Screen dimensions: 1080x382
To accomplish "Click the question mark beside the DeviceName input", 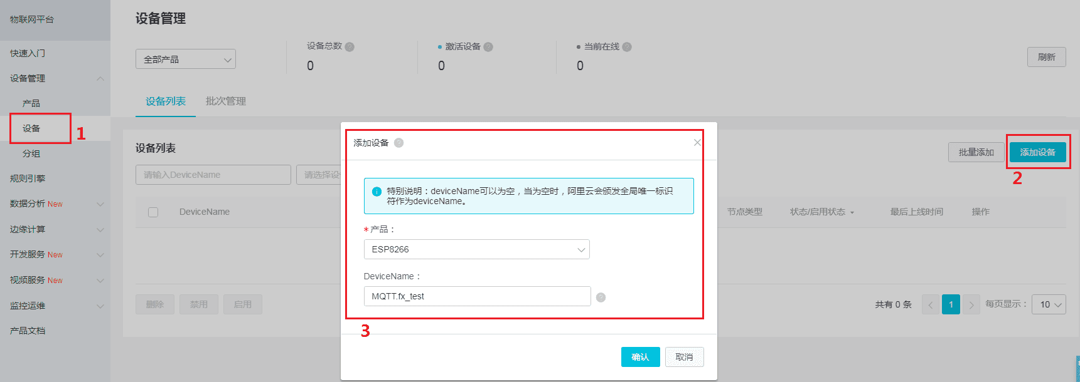I will coord(601,297).
